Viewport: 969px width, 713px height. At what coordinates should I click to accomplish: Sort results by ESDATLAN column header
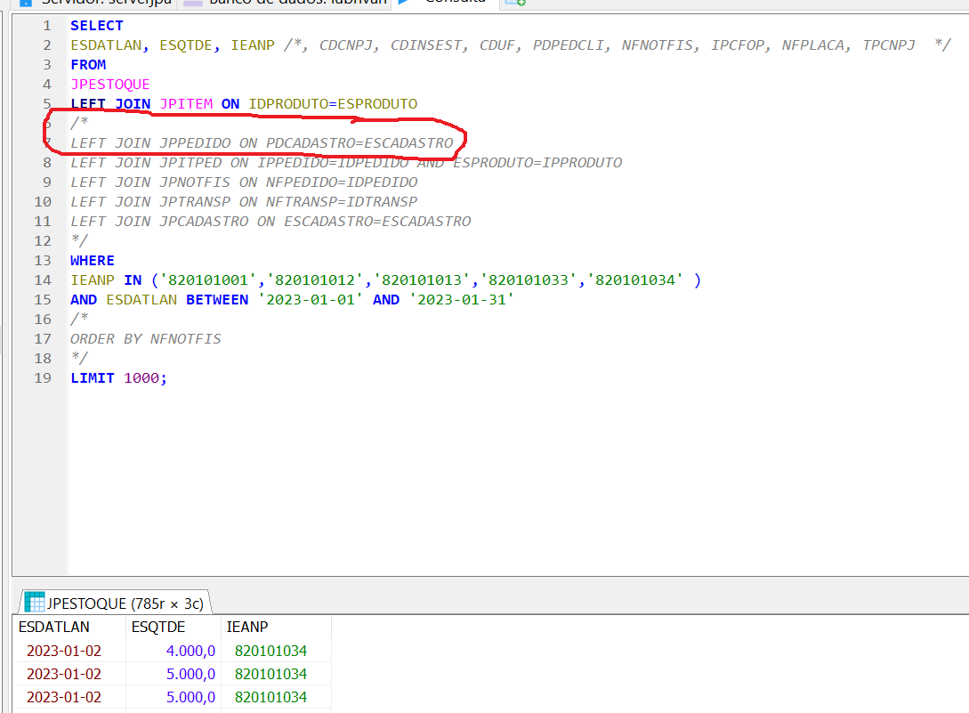click(53, 627)
